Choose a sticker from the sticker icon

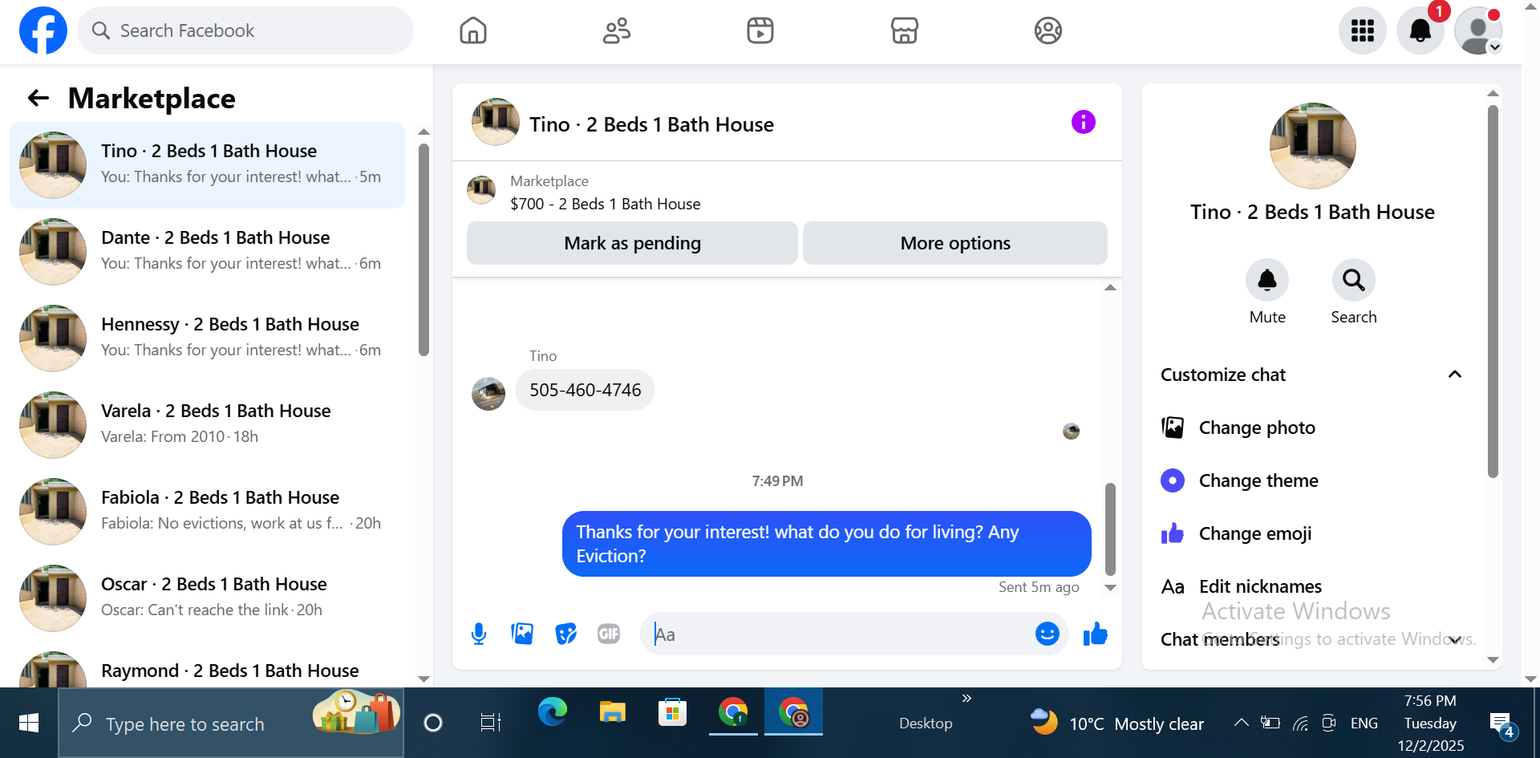tap(565, 634)
